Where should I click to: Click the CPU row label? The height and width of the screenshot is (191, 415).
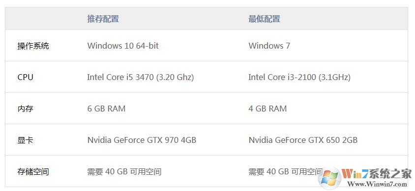click(26, 78)
